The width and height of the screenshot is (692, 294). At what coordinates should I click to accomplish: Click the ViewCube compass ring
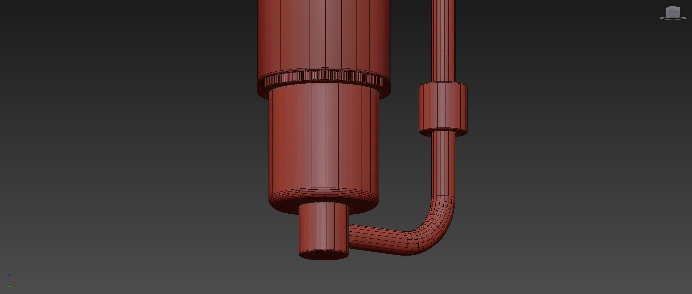[673, 18]
